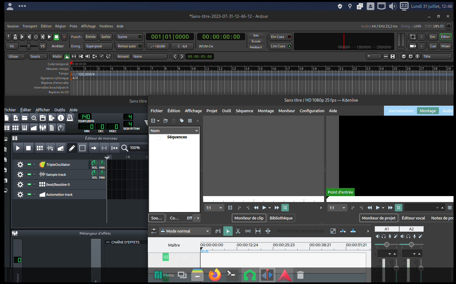Click the Aimant snap icon in Ardour

pos(123,56)
